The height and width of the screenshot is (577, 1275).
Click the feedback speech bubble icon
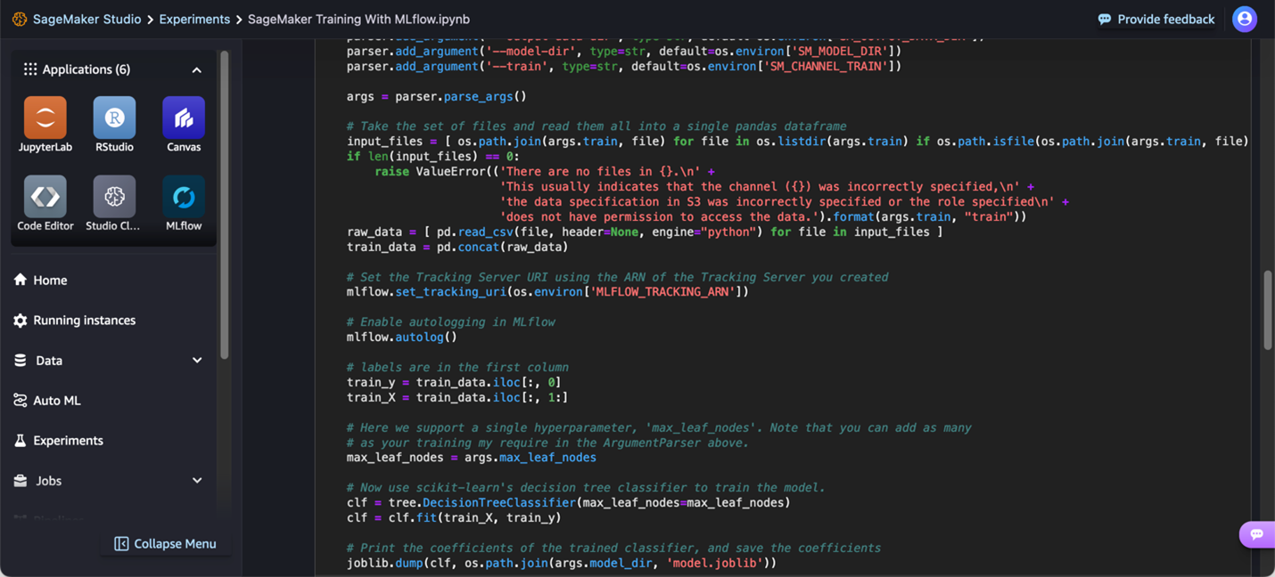tap(1105, 19)
